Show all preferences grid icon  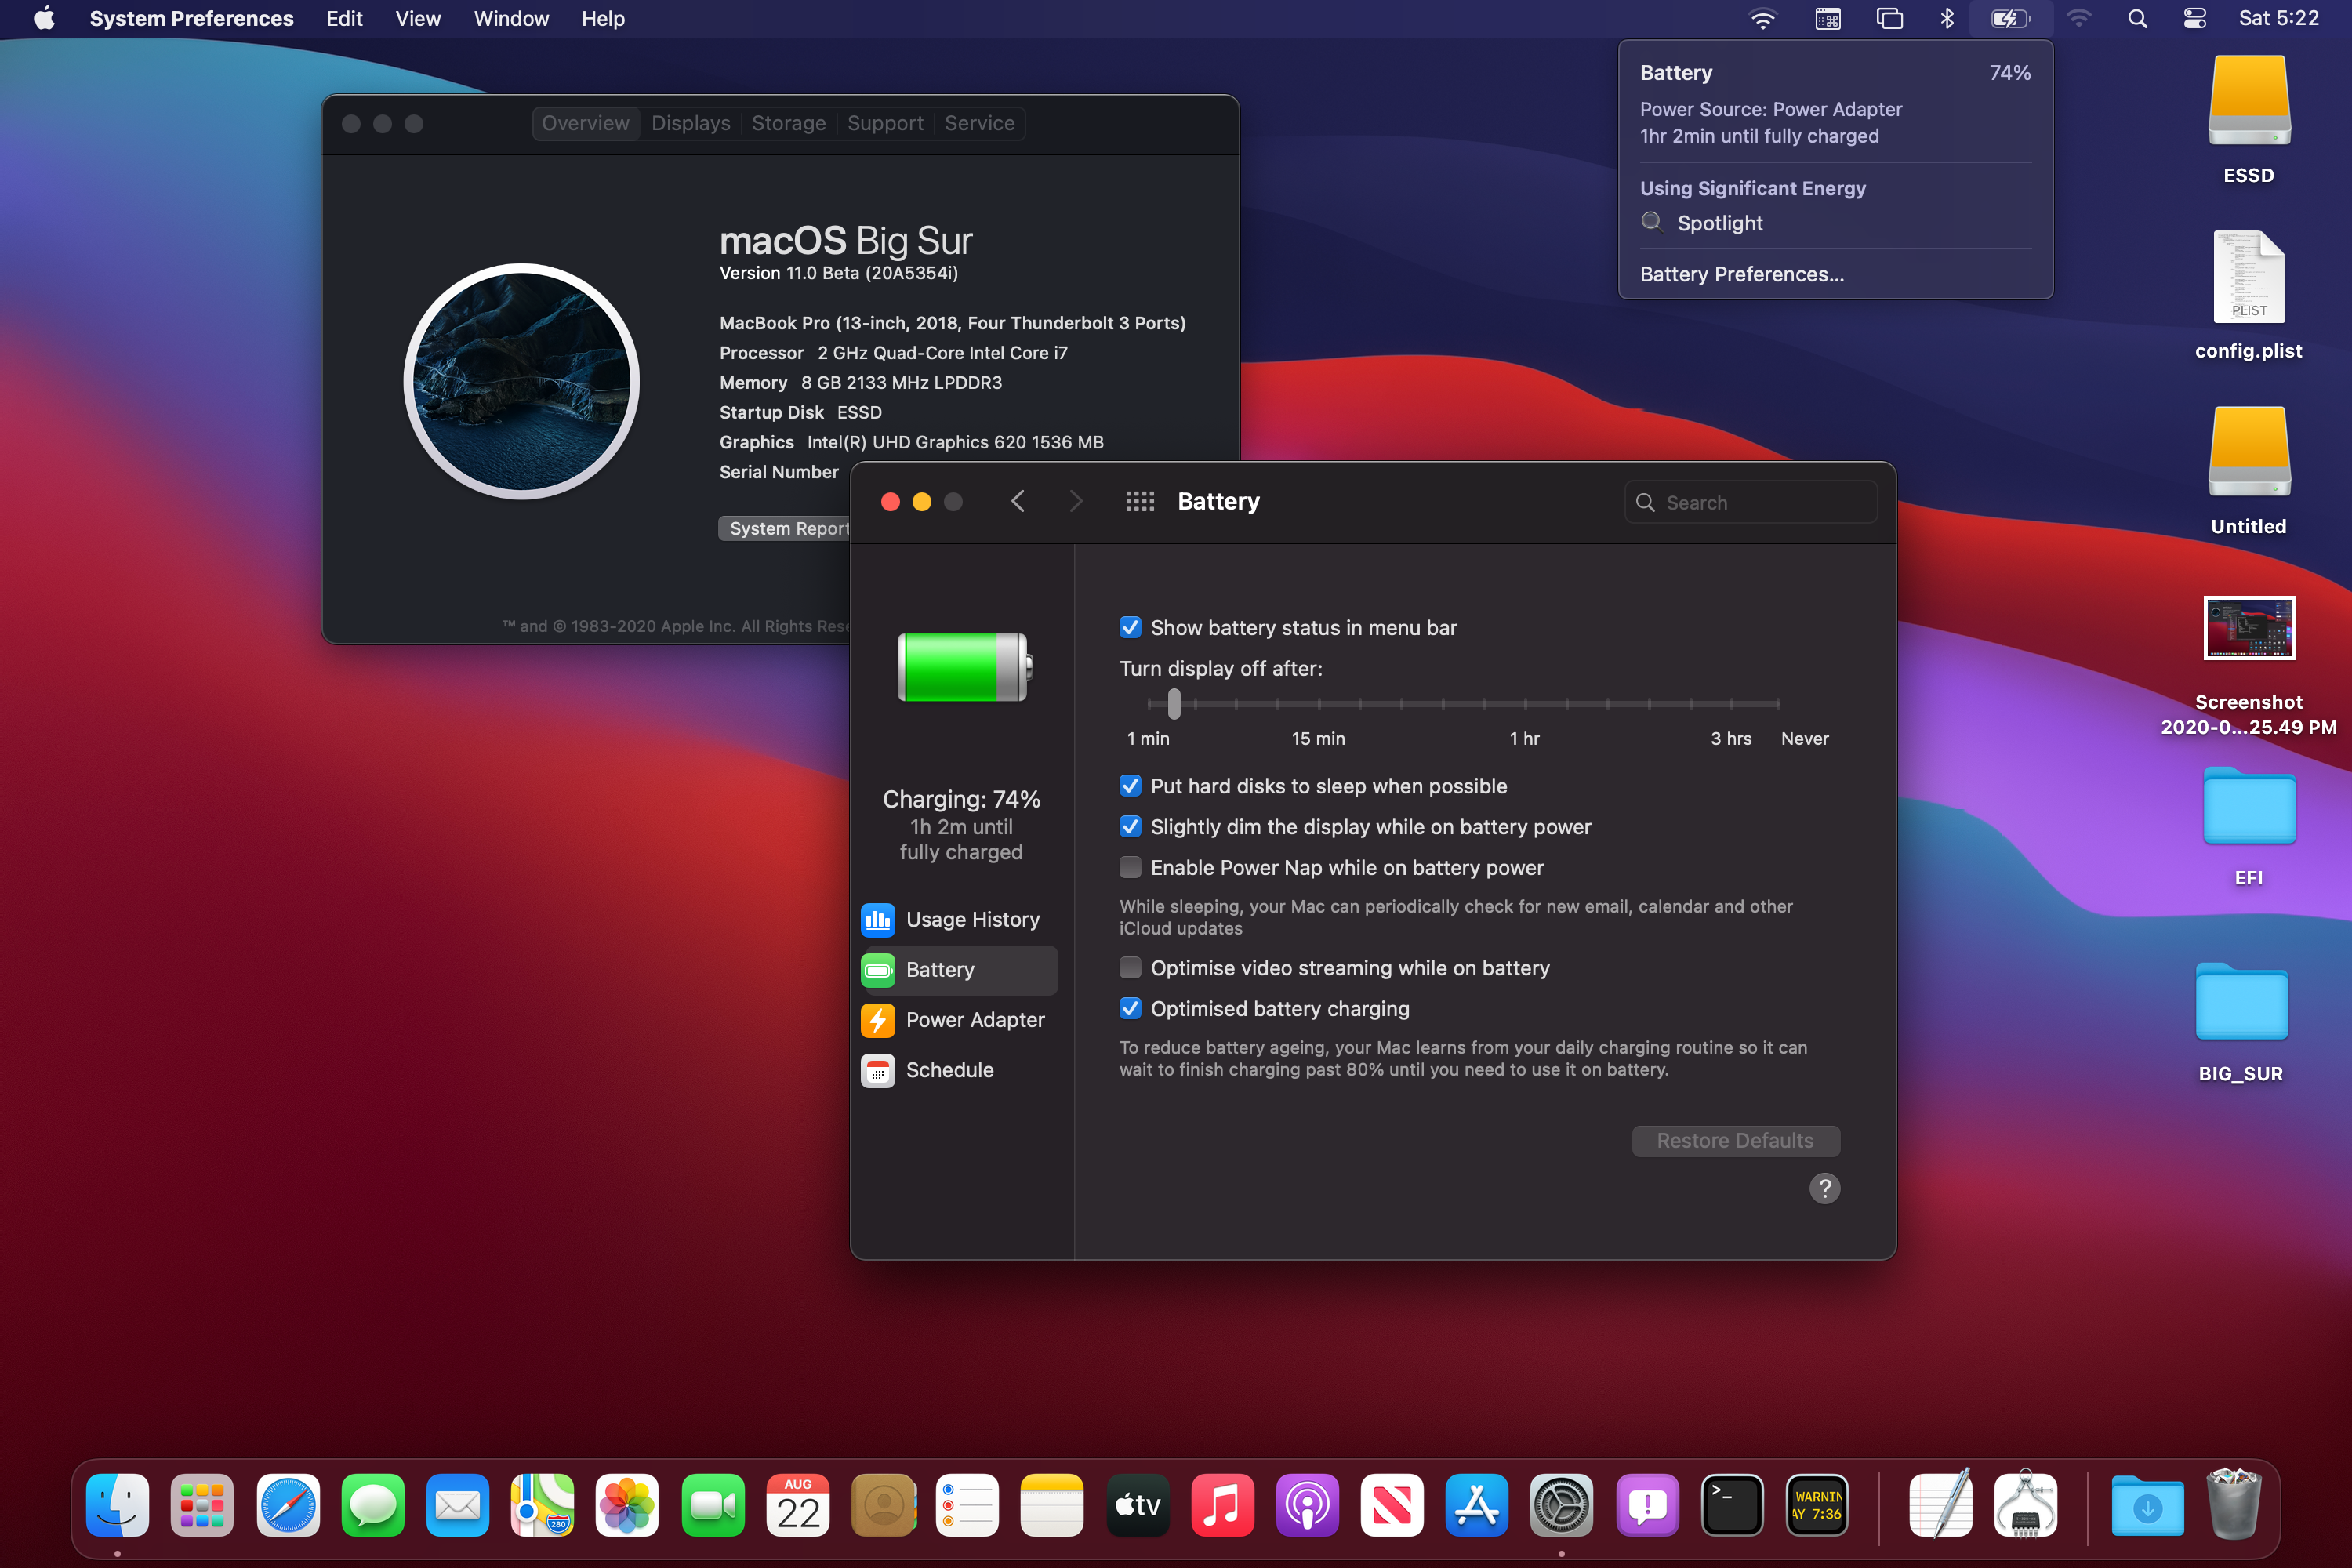(x=1140, y=501)
